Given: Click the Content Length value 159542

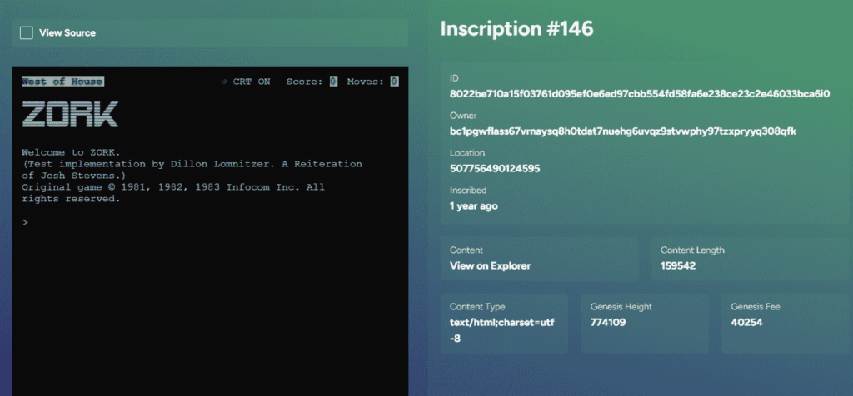Looking at the screenshot, I should pyautogui.click(x=678, y=266).
